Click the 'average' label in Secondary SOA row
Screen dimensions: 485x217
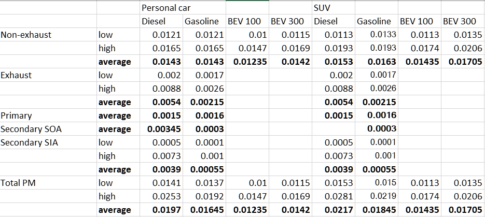pyautogui.click(x=115, y=129)
